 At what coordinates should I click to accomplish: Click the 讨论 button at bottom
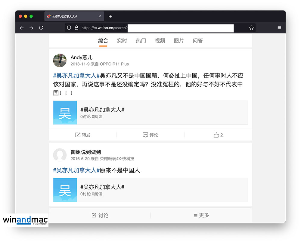(100, 215)
